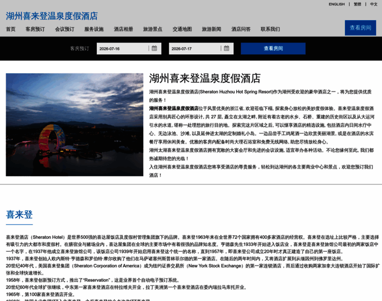Click the 客房预订 label in booking bar

[x=79, y=49]
